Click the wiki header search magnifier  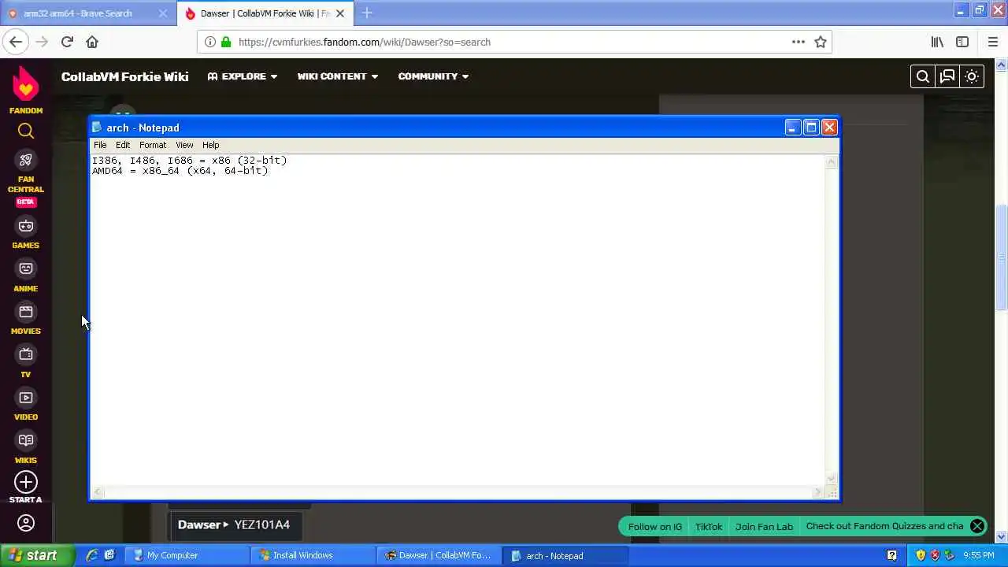(923, 76)
